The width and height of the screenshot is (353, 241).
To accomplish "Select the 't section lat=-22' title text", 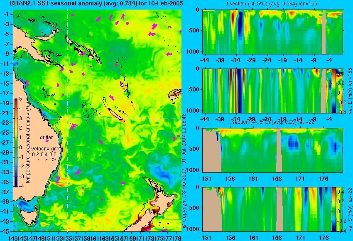I will pos(272,122).
